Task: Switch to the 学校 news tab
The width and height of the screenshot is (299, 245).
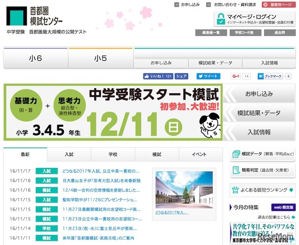Action: [113, 154]
